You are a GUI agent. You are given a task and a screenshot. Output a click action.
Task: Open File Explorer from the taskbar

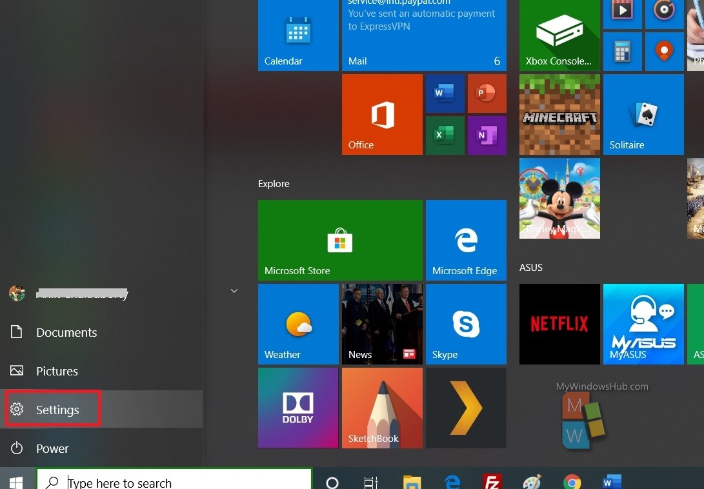[412, 483]
